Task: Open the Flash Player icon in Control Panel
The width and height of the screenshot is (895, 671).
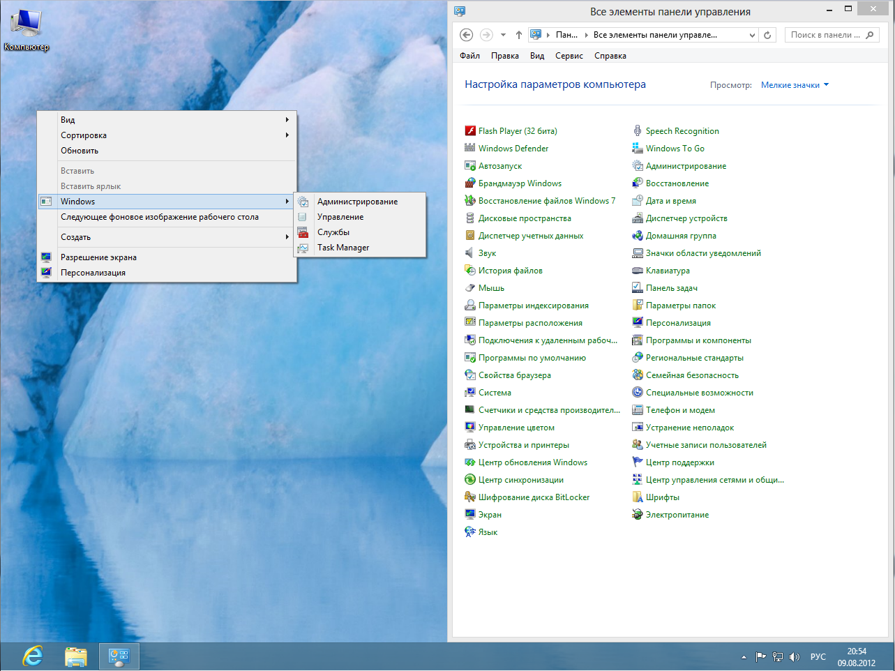Action: (x=470, y=131)
